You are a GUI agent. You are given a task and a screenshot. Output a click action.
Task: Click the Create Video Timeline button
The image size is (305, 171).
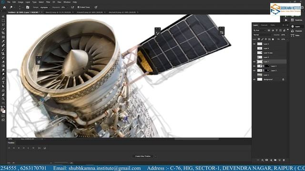[x=143, y=156]
